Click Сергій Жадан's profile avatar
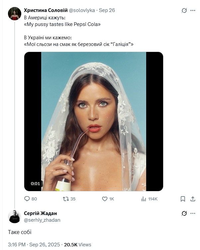This screenshot has height=250, width=200. (15, 216)
